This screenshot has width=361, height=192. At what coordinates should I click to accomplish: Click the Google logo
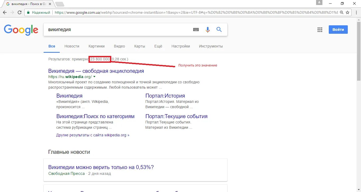tap(21, 30)
